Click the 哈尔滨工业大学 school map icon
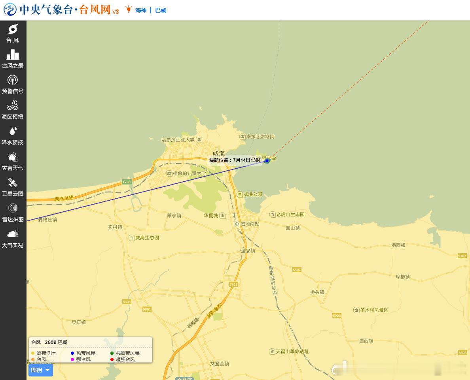This screenshot has height=380, width=470. click(x=199, y=140)
